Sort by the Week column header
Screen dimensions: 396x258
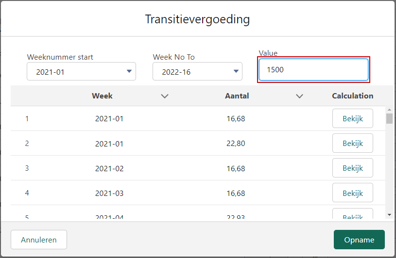point(102,96)
